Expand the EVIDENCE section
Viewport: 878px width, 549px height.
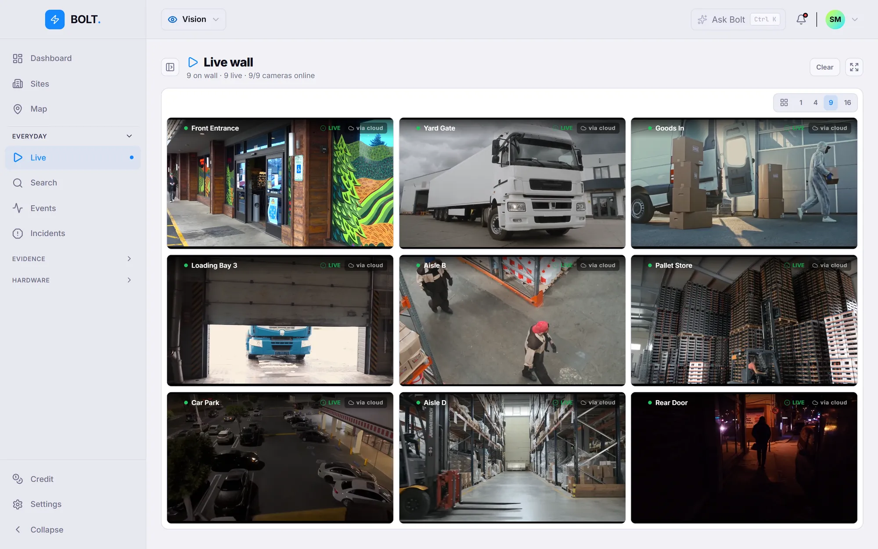click(73, 259)
